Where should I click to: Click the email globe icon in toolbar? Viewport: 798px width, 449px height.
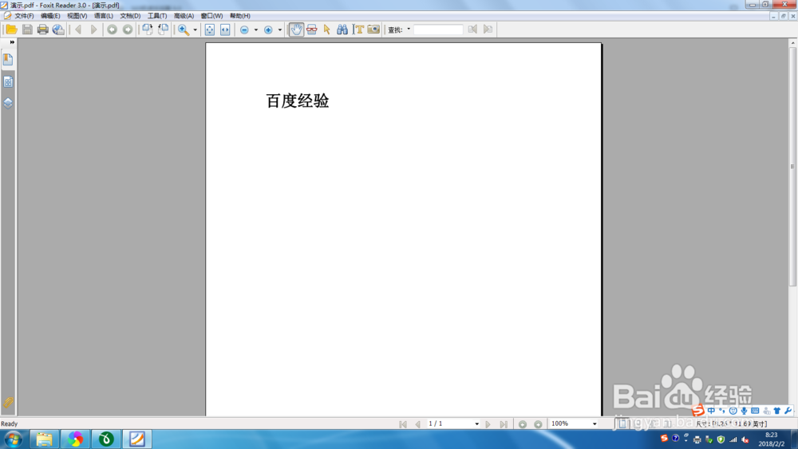58,30
